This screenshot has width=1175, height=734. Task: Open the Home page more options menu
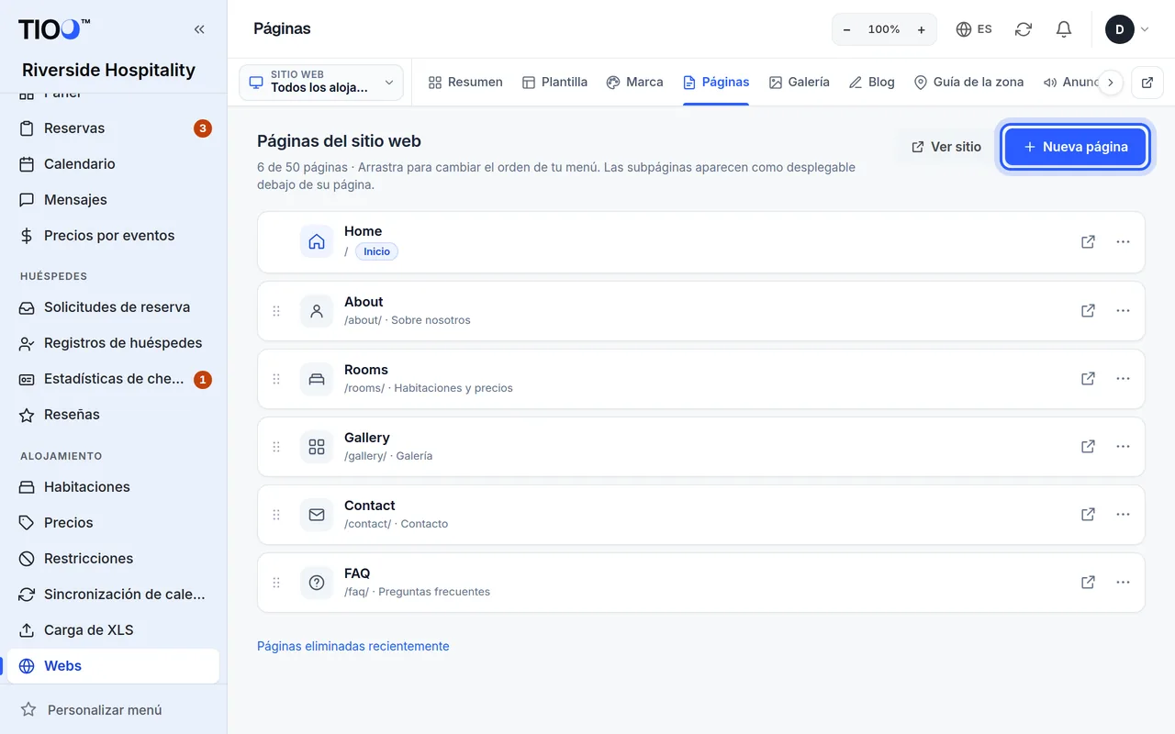(x=1123, y=242)
